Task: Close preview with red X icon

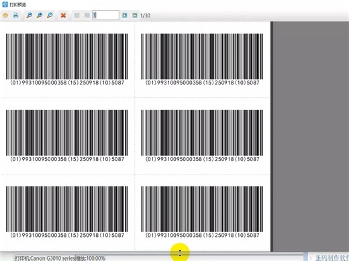Action: (x=63, y=15)
